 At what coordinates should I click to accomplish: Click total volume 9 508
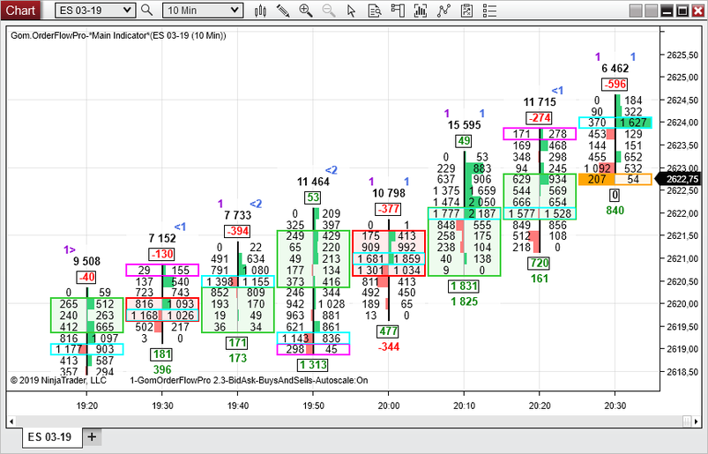(86, 261)
